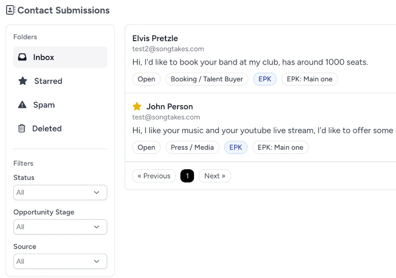Expand the Status filter dropdown
The width and height of the screenshot is (396, 278).
coord(60,193)
